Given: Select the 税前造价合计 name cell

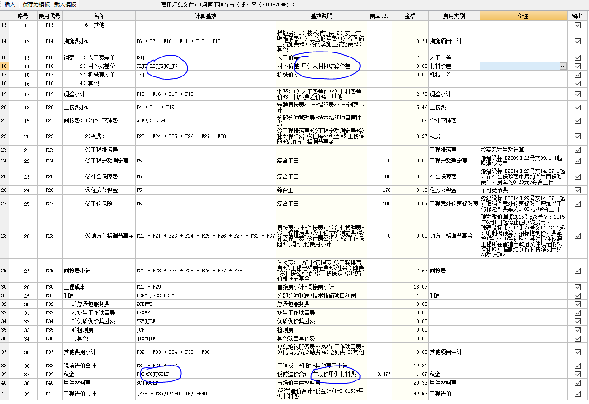Looking at the screenshot, I should pos(99,366).
